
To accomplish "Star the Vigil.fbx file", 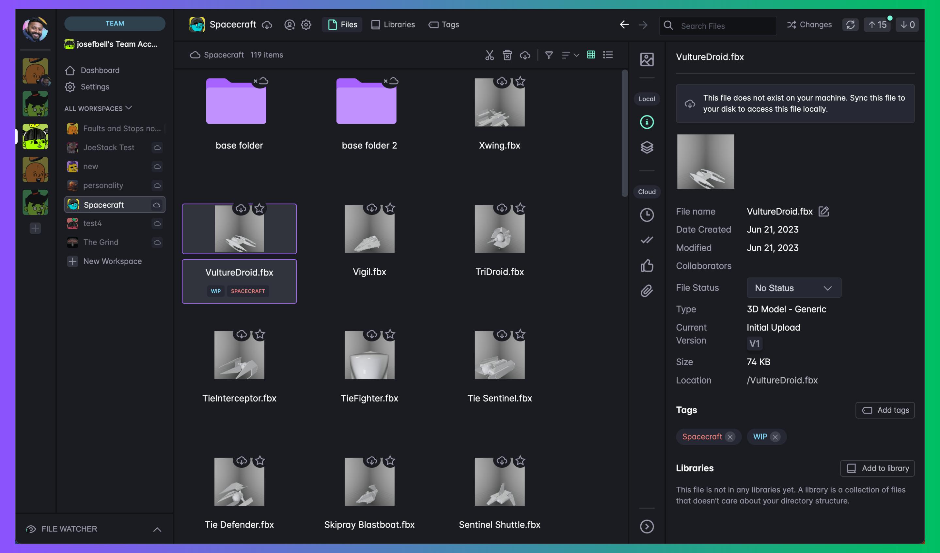I will (390, 208).
